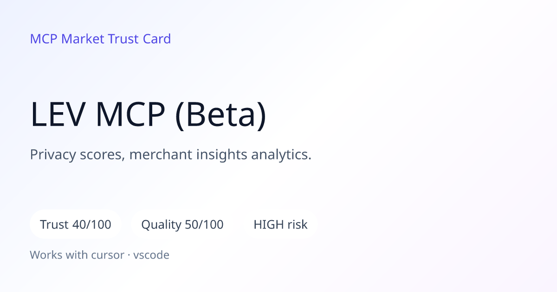Click the (Beta) label in the title
Image resolution: width=557 pixels, height=292 pixels.
click(221, 115)
